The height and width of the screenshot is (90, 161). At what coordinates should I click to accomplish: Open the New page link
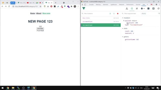click(x=46, y=13)
